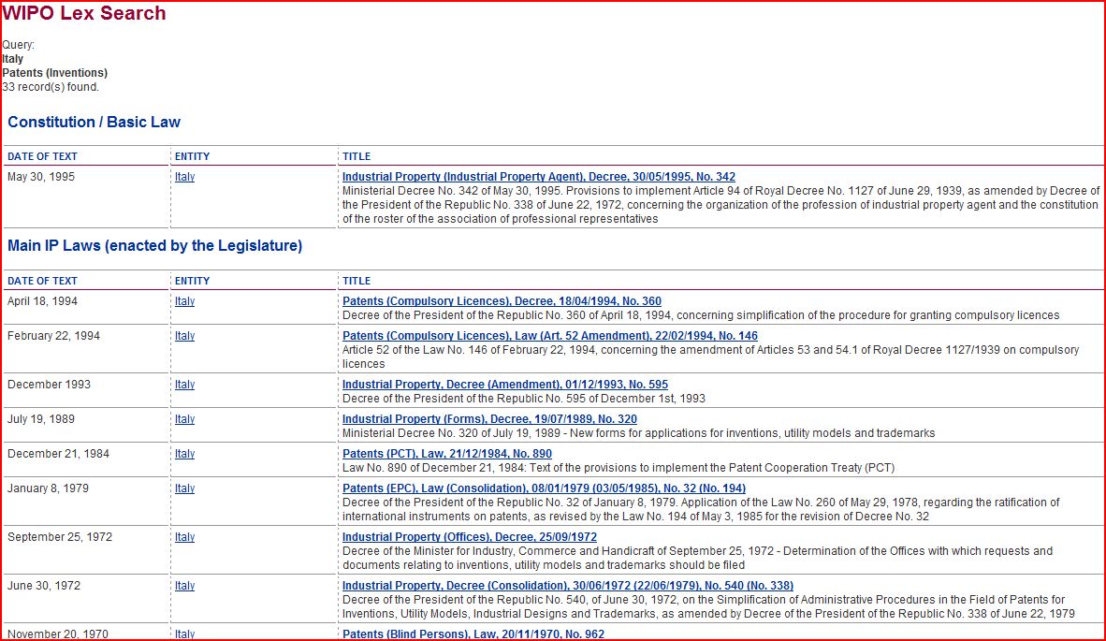Click the date May 30, 1995
The width and height of the screenshot is (1106, 641).
[41, 177]
